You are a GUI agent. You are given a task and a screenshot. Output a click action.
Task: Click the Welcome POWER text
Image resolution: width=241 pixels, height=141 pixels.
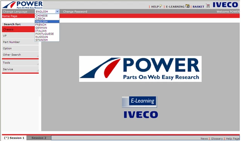[x=228, y=12]
